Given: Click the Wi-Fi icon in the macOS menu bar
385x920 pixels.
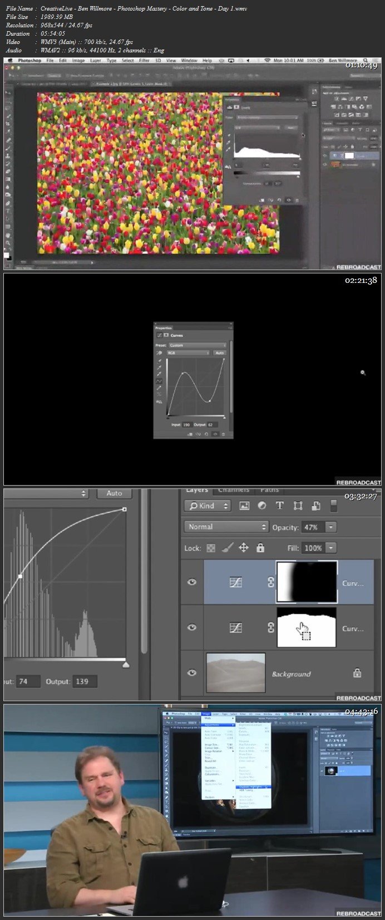Looking at the screenshot, I should tap(267, 60).
